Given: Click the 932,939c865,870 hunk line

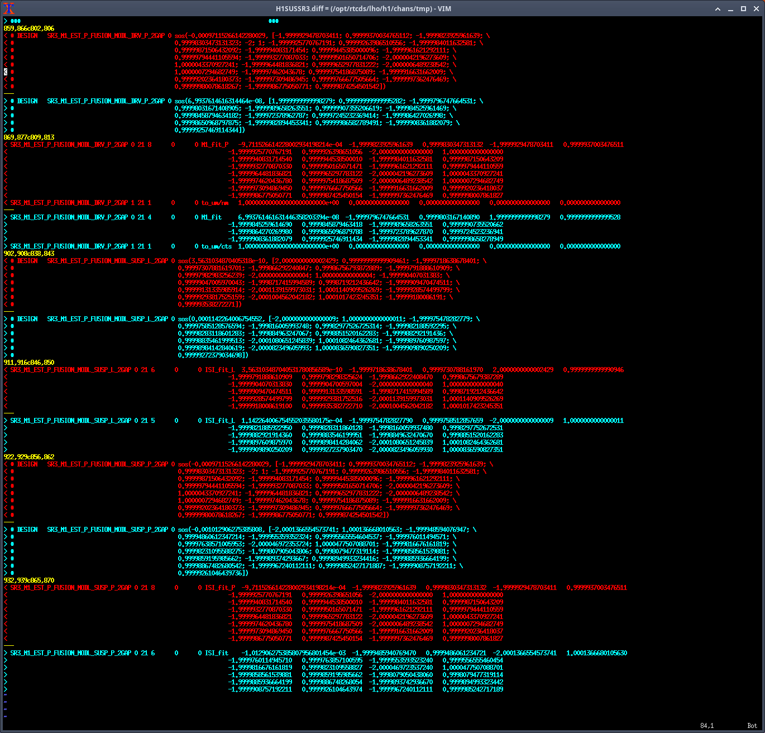Looking at the screenshot, I should [29, 580].
